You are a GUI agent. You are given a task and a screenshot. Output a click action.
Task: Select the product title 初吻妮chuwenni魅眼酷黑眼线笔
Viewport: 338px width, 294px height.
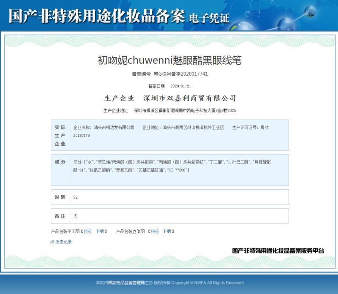click(170, 60)
